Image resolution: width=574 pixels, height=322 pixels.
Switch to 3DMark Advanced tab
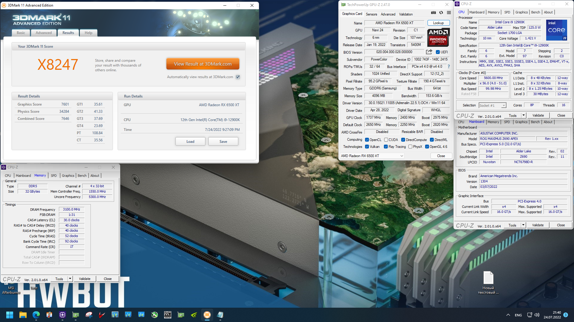pyautogui.click(x=44, y=33)
